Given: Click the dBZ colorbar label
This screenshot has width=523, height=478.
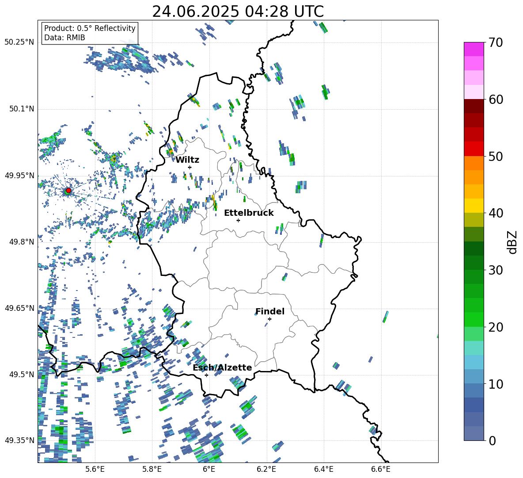Looking at the screenshot, I should [x=513, y=242].
